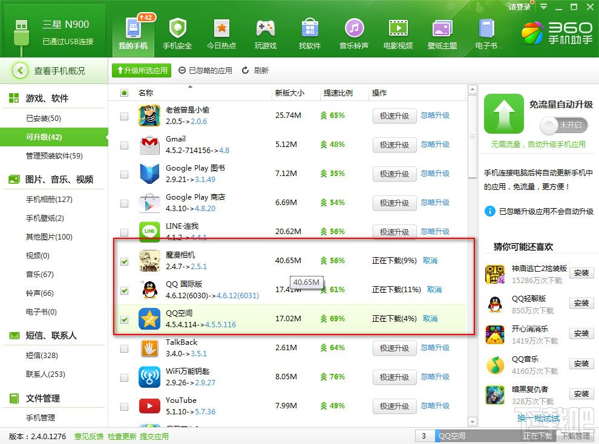Click the QQ空间 star icon
The image size is (599, 444).
(149, 319)
